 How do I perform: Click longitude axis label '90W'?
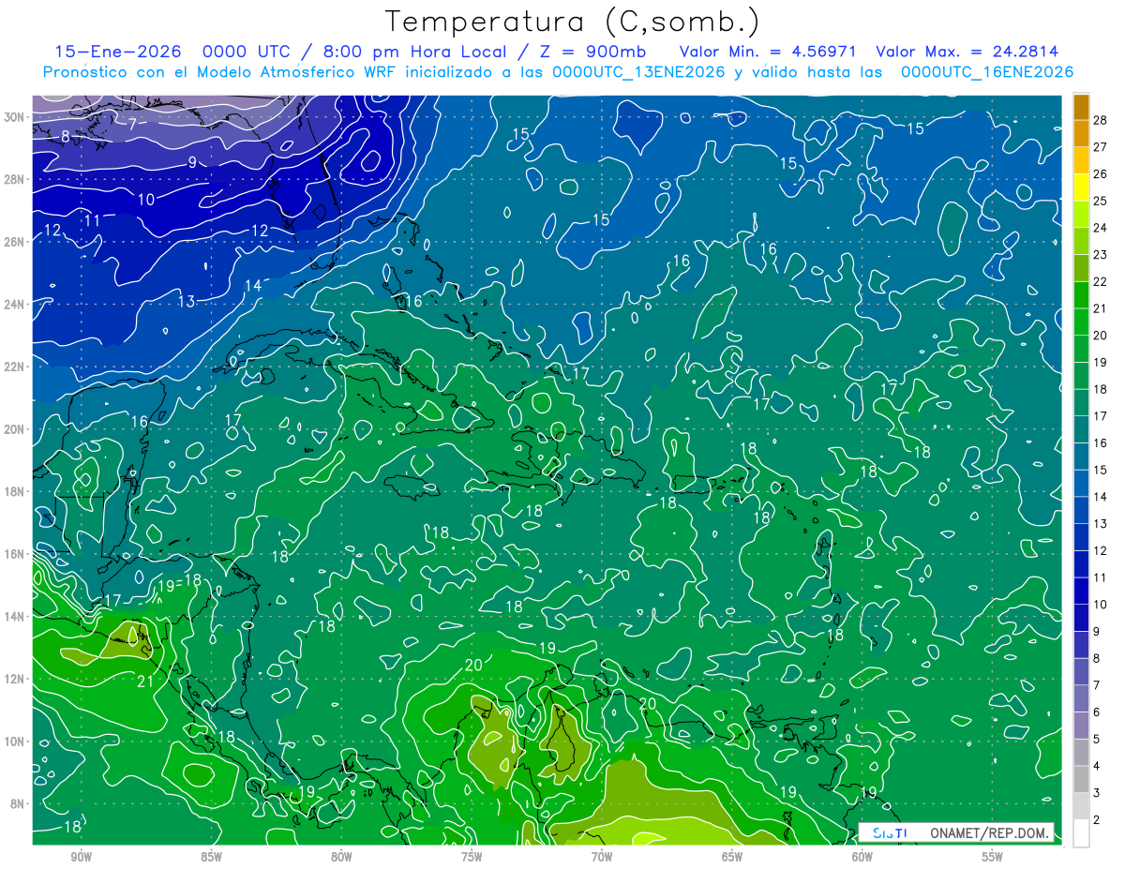coord(81,858)
